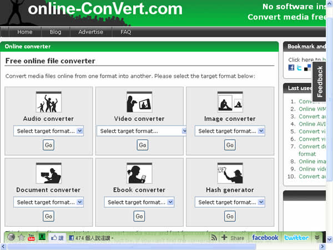Click the online-ConVert.com site logo

point(105,9)
